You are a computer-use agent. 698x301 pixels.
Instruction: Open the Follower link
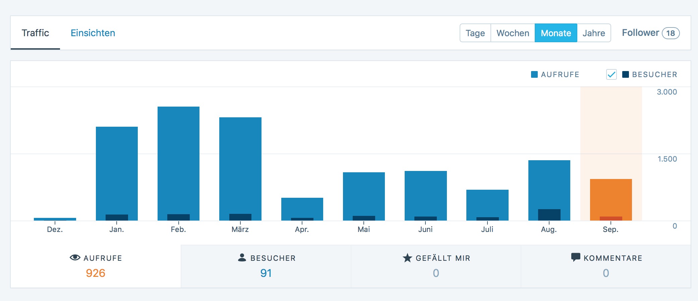(640, 33)
